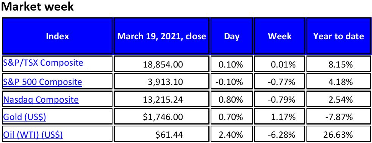Screen dimensions: 372x143
Task: Click the $1,746.00 gold price cell
Action: pyautogui.click(x=161, y=117)
